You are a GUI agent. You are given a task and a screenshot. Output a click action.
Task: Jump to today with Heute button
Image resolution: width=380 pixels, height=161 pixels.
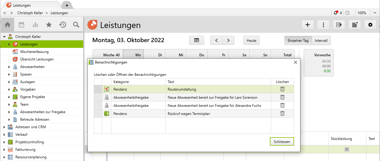251,40
